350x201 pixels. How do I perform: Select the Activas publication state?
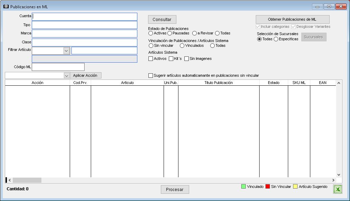click(150, 33)
